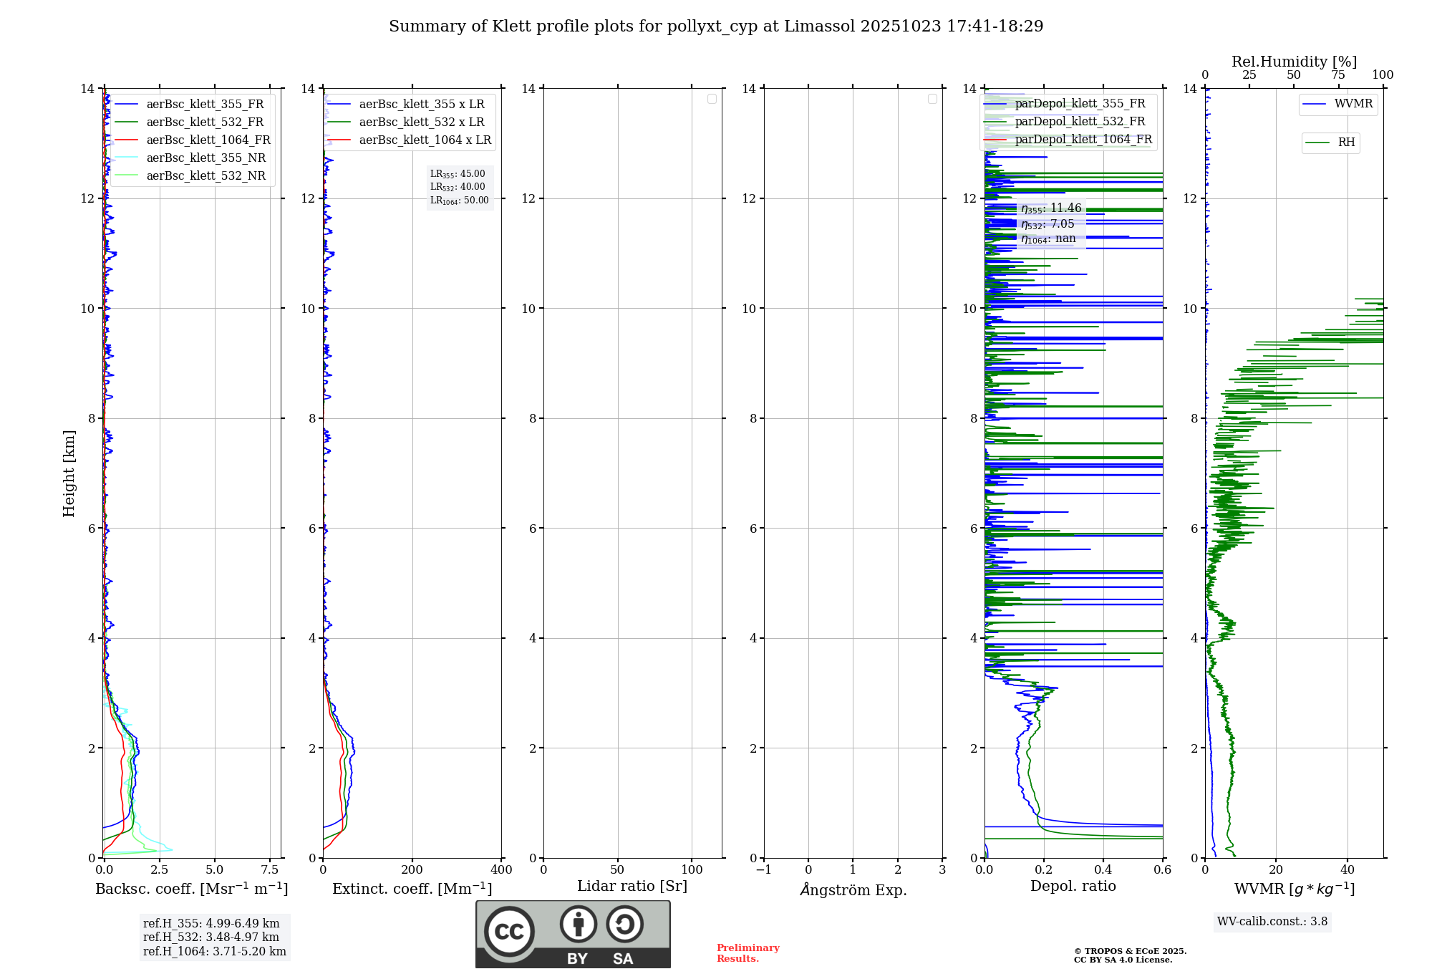This screenshot has height=974, width=1432.
Task: Click the BY attribution person icon
Action: click(x=578, y=924)
